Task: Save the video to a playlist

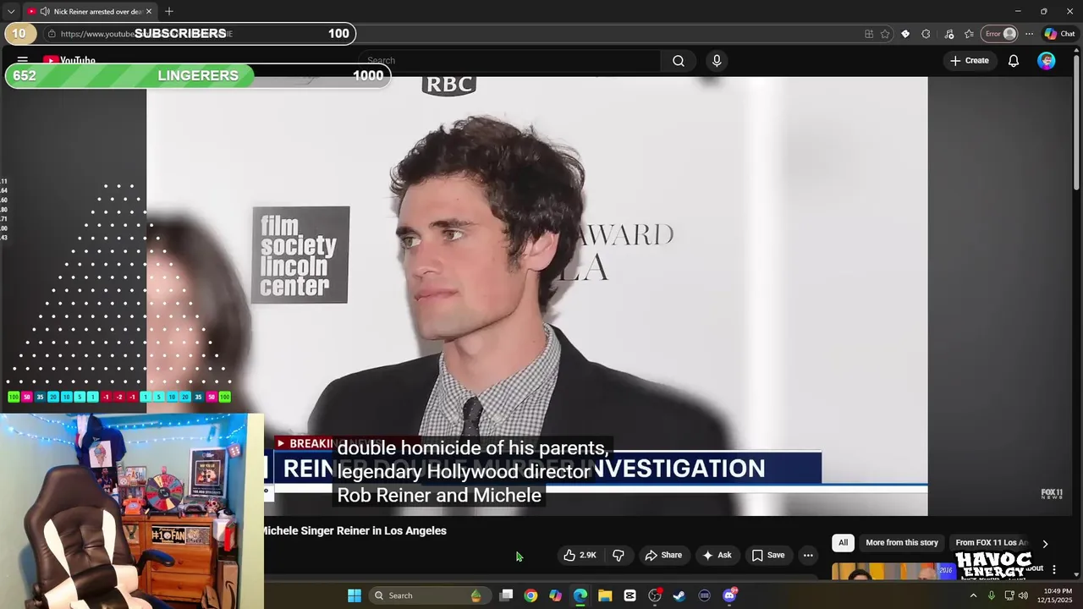Action: point(768,555)
